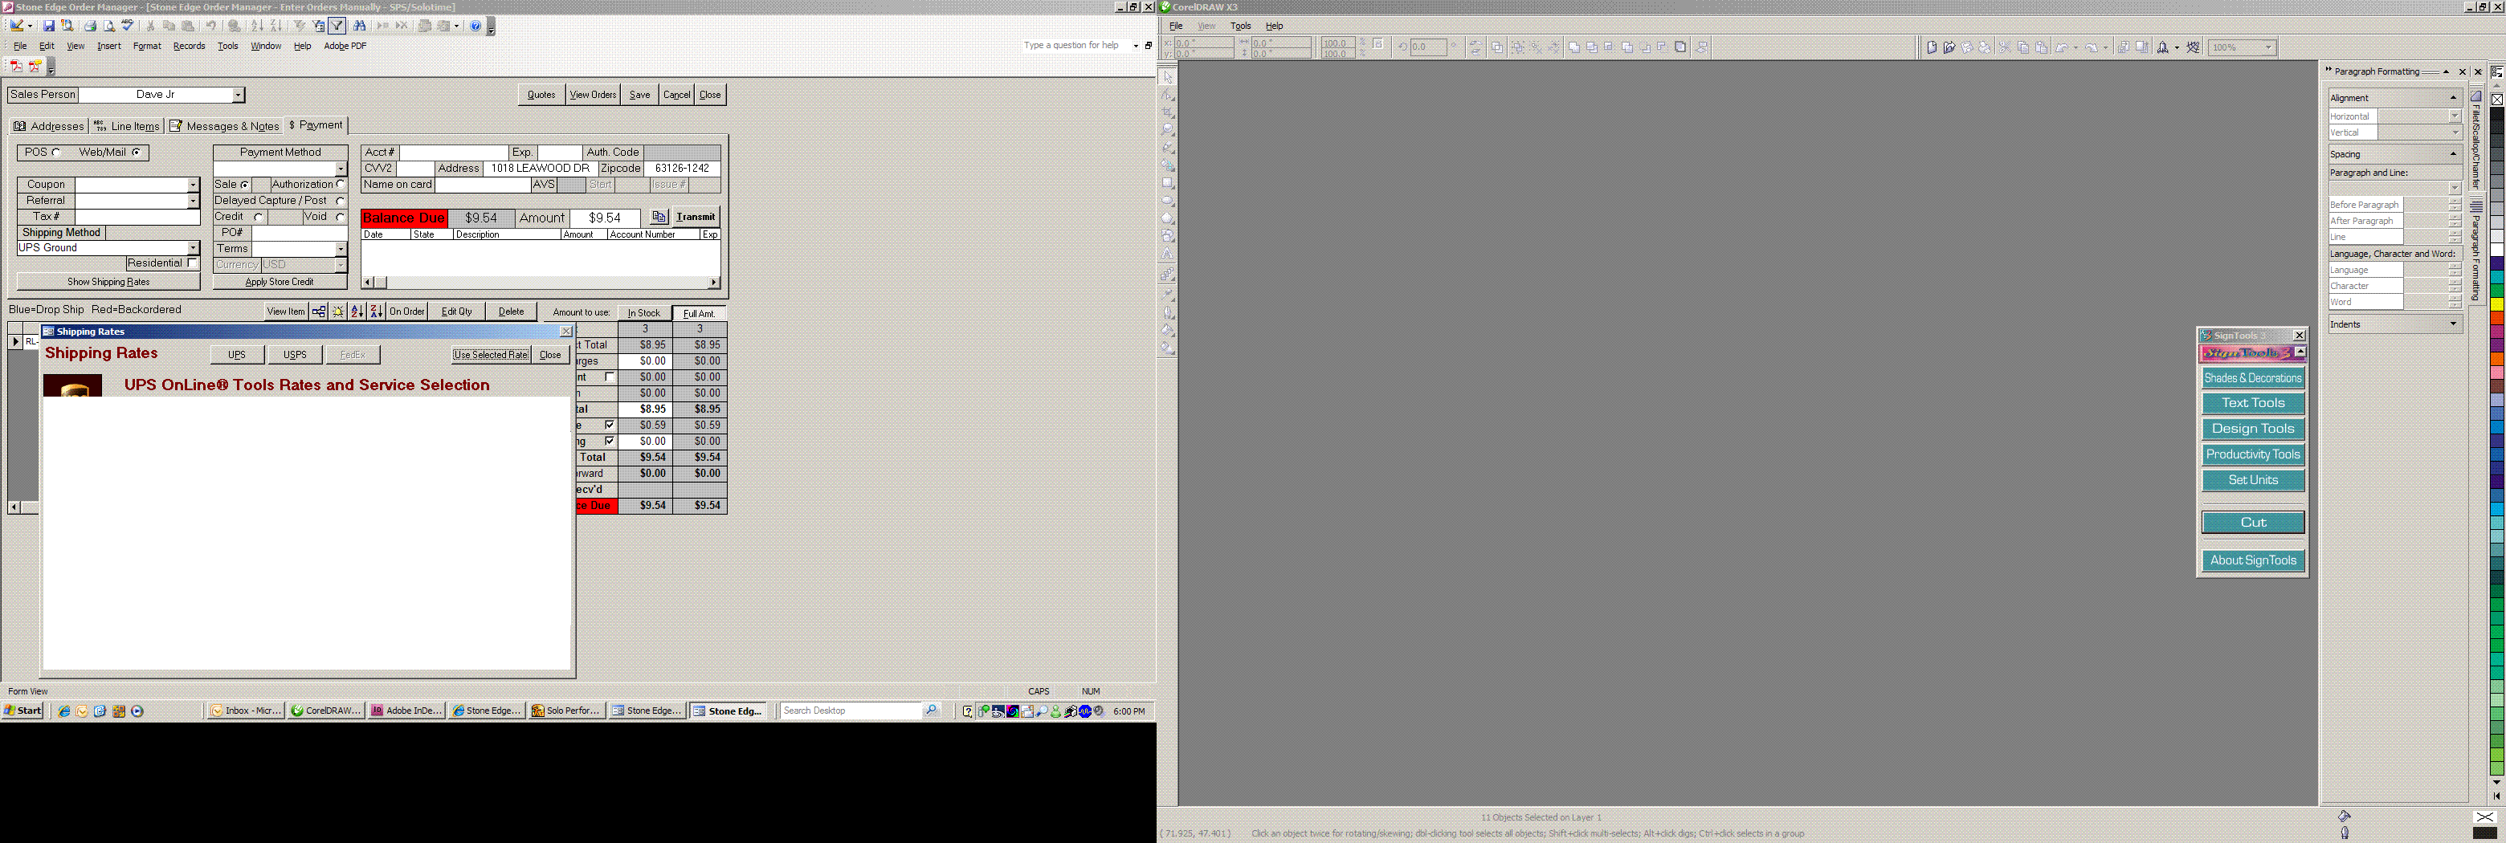
Task: Click the Search Desktop field in taskbar
Action: pyautogui.click(x=851, y=711)
